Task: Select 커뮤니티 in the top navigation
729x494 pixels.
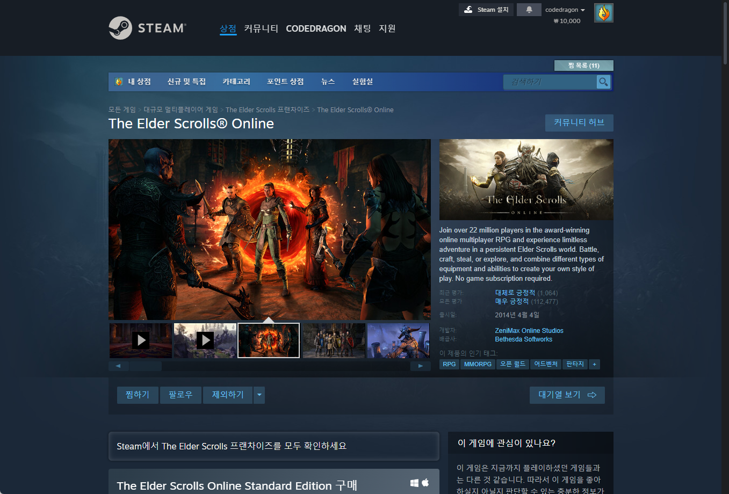Action: pyautogui.click(x=261, y=28)
